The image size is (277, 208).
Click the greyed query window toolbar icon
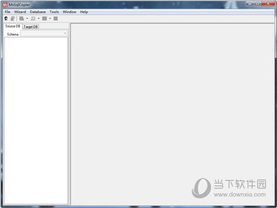(33, 18)
